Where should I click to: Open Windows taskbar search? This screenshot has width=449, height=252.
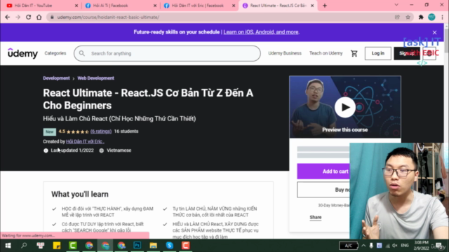point(24,246)
